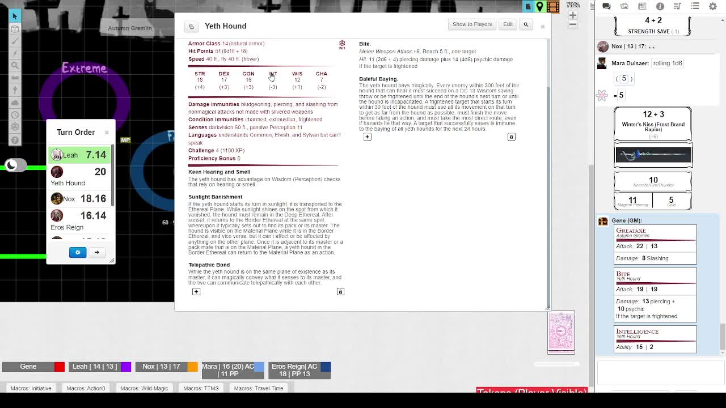
Task: Select the torch lighting tool
Action: tap(15, 90)
